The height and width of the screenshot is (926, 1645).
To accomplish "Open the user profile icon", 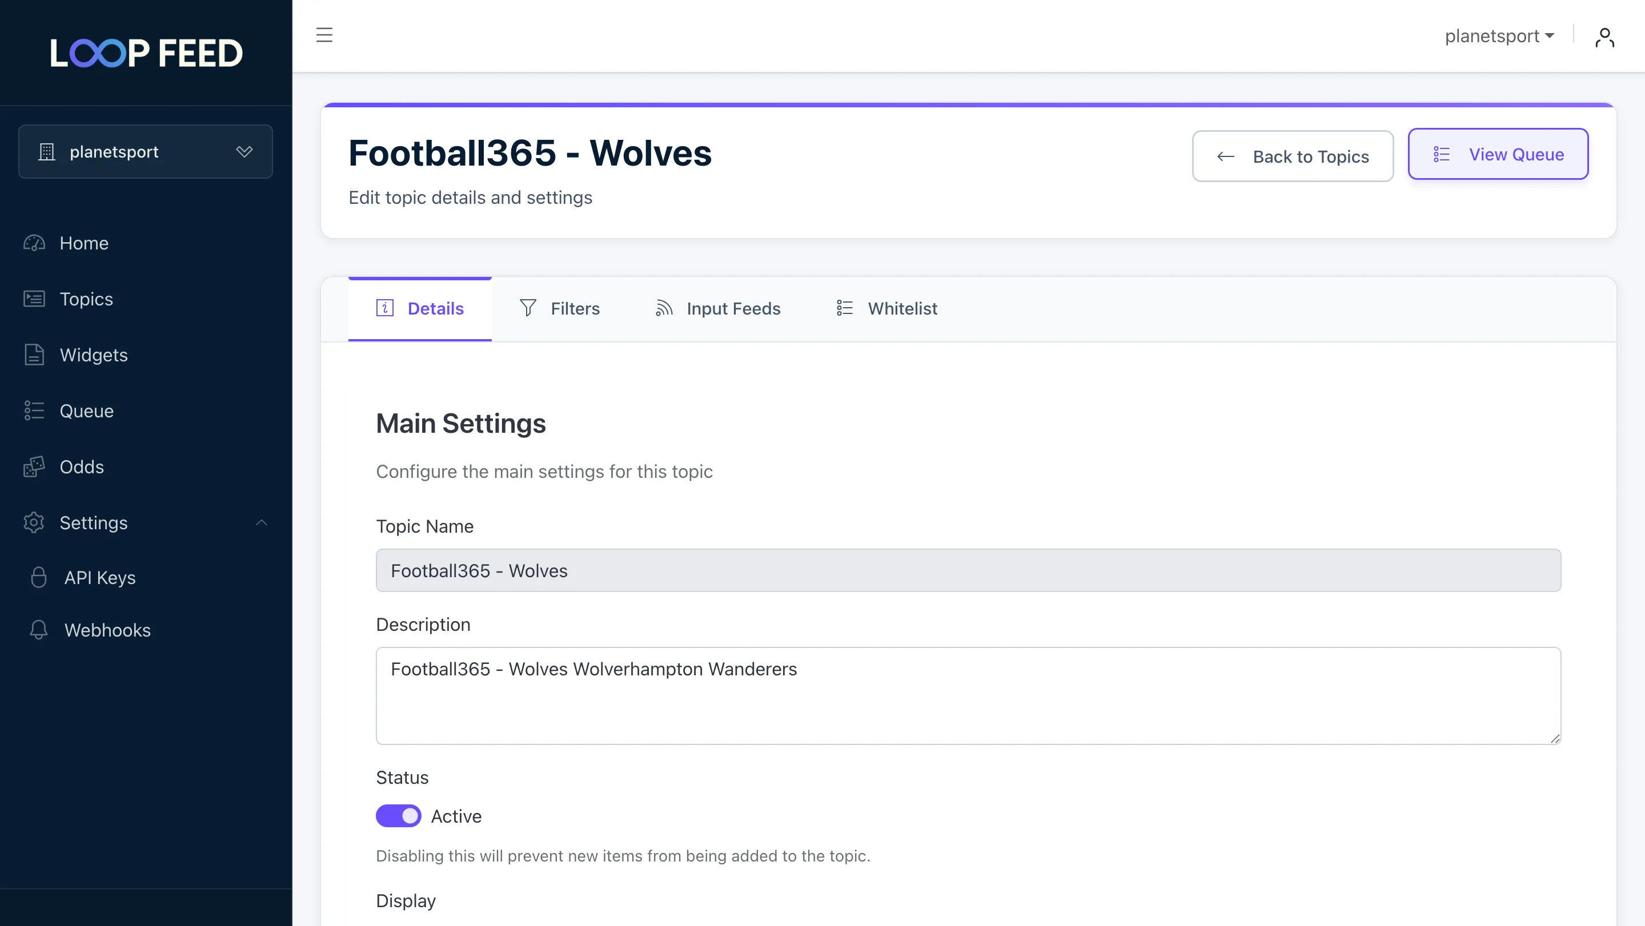I will [1604, 37].
